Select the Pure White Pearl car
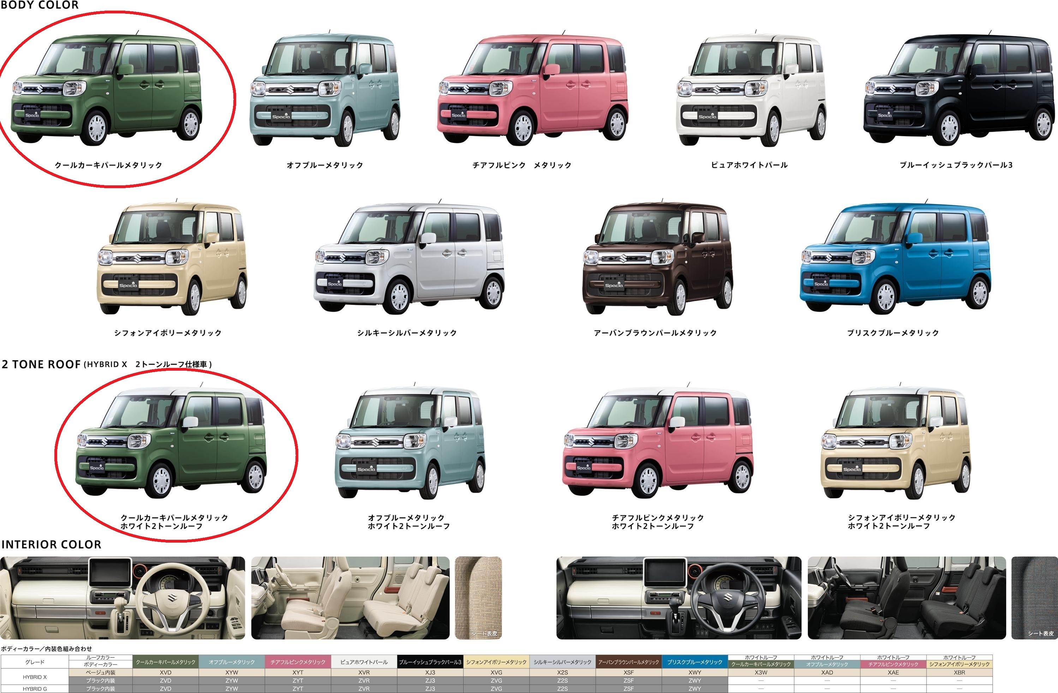Viewport: 1058px width, 693px height. (751, 89)
